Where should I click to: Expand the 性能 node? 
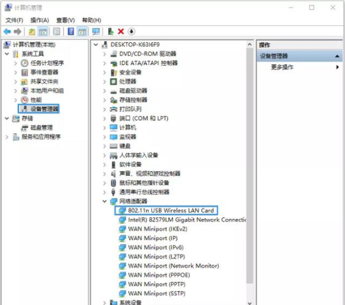tap(15, 100)
